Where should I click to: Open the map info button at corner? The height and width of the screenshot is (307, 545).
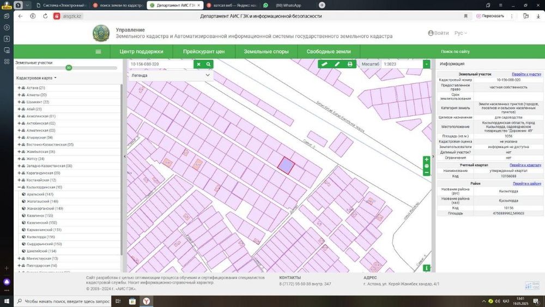pos(427,268)
